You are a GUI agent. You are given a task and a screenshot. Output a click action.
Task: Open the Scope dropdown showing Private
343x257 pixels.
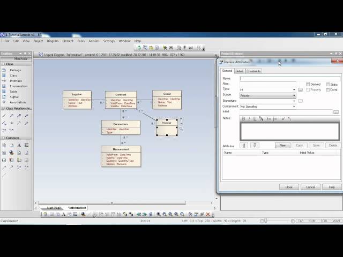(x=294, y=95)
